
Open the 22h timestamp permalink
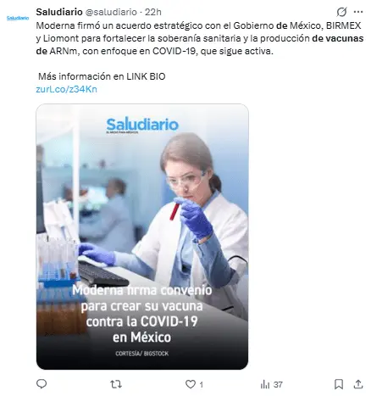(153, 12)
